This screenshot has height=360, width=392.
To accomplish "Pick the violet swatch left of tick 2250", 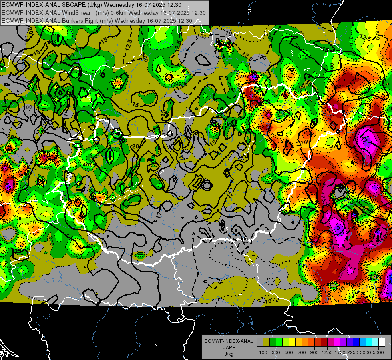I will point(350,342).
